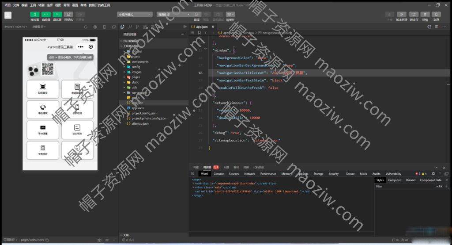Toggle the 编辑器 editor button
The height and width of the screenshot is (245, 452).
[46, 15]
